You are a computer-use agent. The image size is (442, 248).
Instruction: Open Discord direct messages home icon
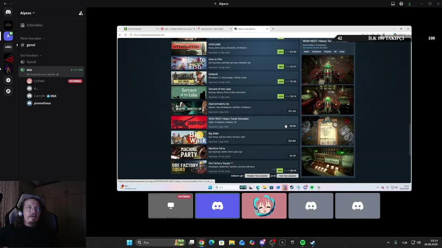pyautogui.click(x=8, y=12)
